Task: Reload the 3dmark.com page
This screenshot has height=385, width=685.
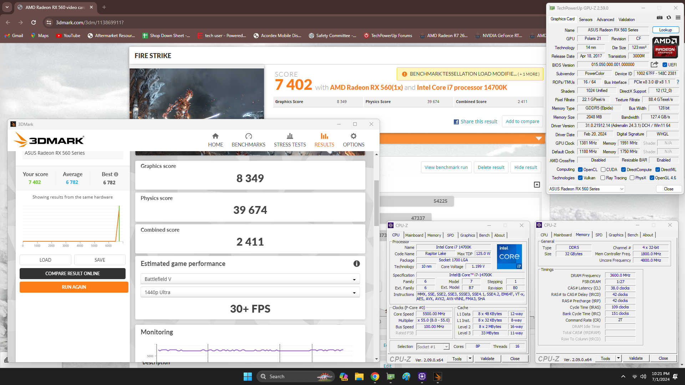Action: pos(34,22)
